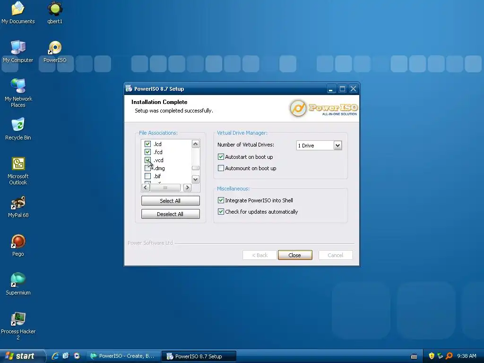
Task: Click Deselect All button
Action: pos(170,214)
